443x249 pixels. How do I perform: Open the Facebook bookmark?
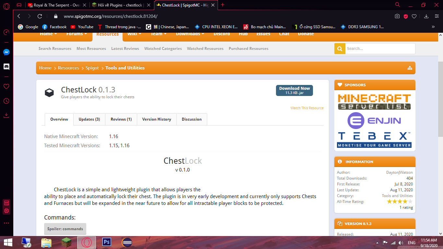point(54,27)
